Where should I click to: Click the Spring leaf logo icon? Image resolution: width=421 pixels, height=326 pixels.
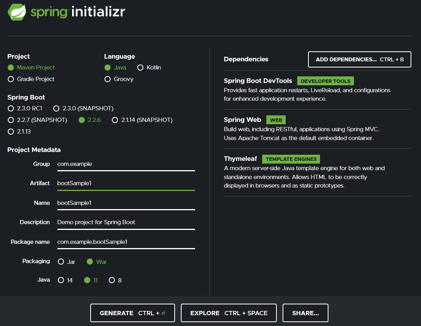(x=17, y=12)
